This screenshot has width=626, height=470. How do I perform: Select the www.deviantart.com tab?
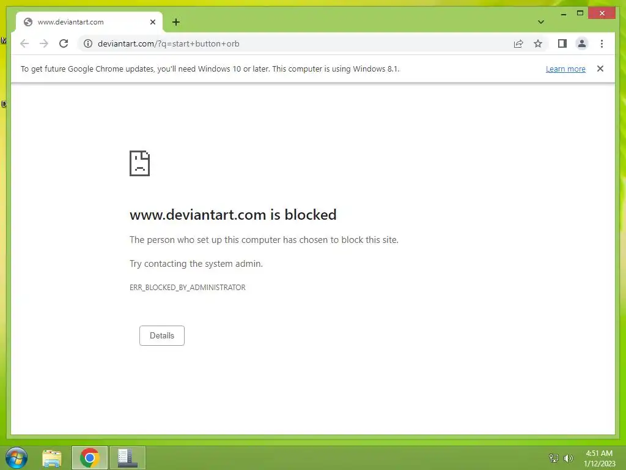click(89, 22)
